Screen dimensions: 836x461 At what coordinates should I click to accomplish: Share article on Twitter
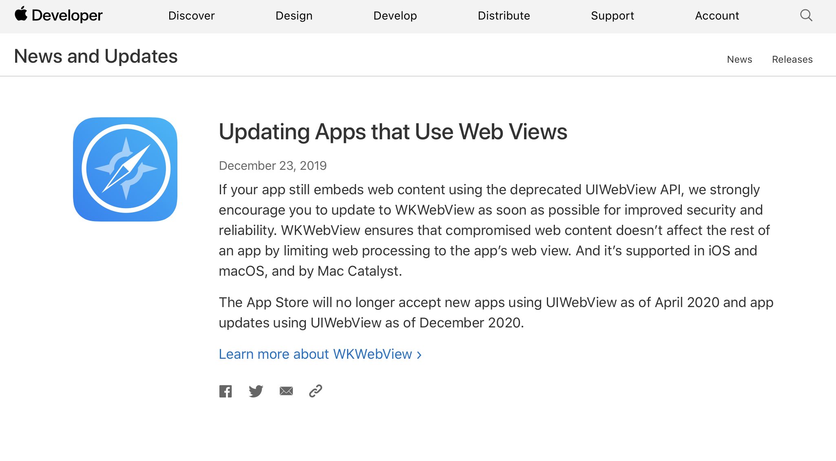(x=256, y=391)
